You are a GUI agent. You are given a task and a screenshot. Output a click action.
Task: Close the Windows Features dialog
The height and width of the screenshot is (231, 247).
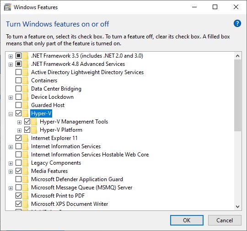point(236,7)
